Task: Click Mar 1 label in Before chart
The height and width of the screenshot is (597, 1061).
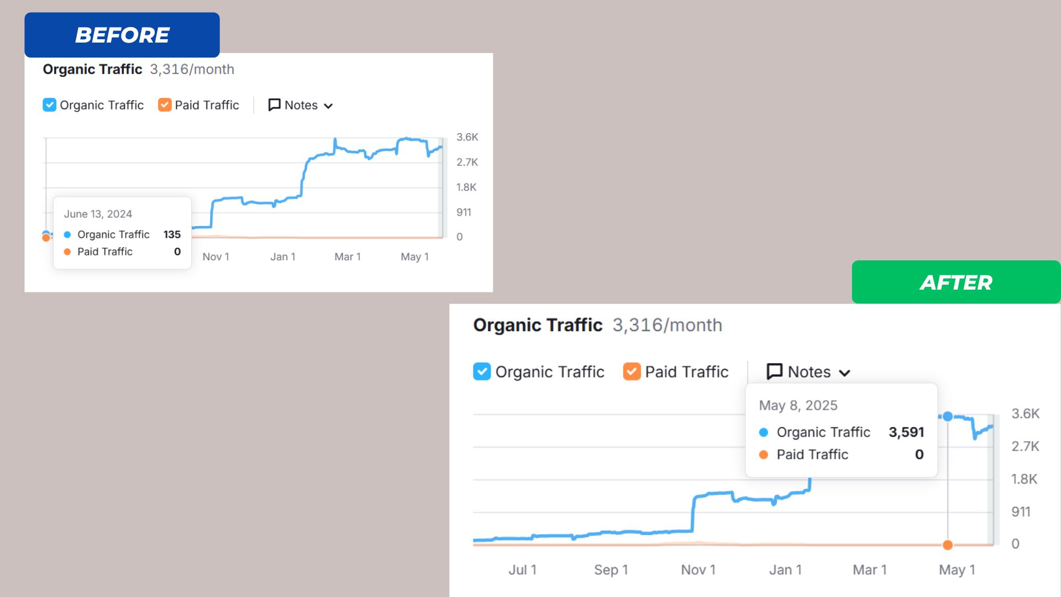Action: [348, 256]
